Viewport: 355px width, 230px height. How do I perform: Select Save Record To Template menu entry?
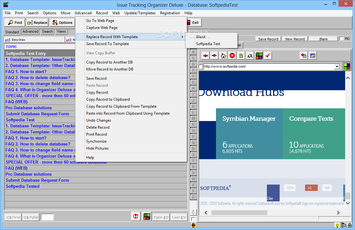click(107, 44)
